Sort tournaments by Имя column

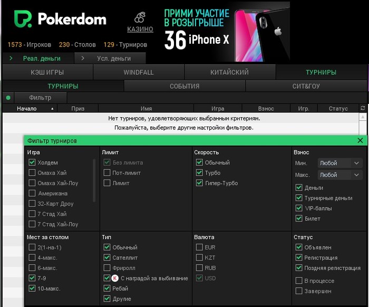tap(146, 109)
